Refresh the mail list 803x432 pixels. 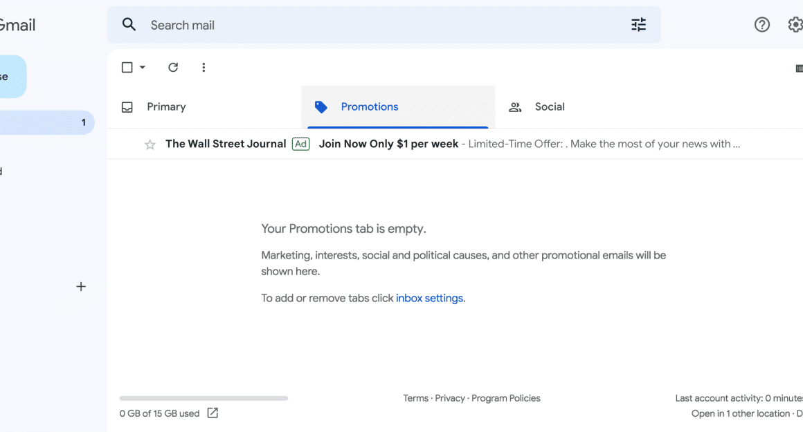coord(173,67)
